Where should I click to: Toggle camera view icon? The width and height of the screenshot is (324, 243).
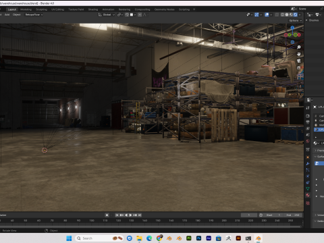(298, 61)
